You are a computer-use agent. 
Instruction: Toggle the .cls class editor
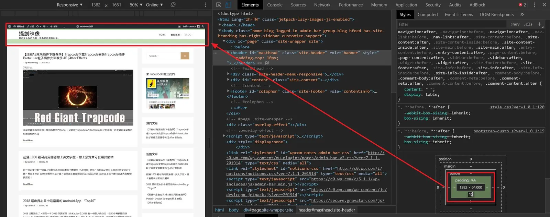[528, 24]
